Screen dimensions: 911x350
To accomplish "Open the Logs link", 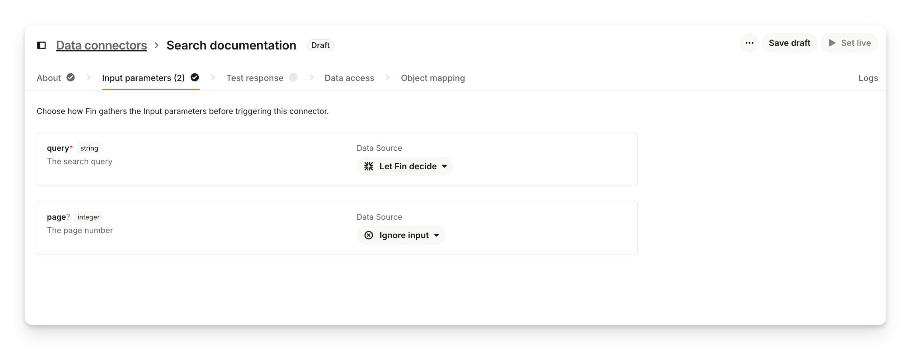I will (868, 78).
